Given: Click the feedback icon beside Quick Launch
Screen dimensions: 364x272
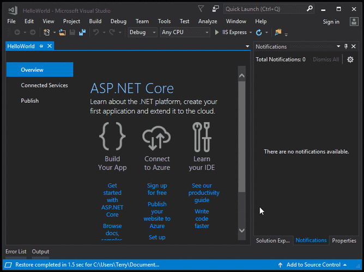Looking at the screenshot, I should coord(216,9).
